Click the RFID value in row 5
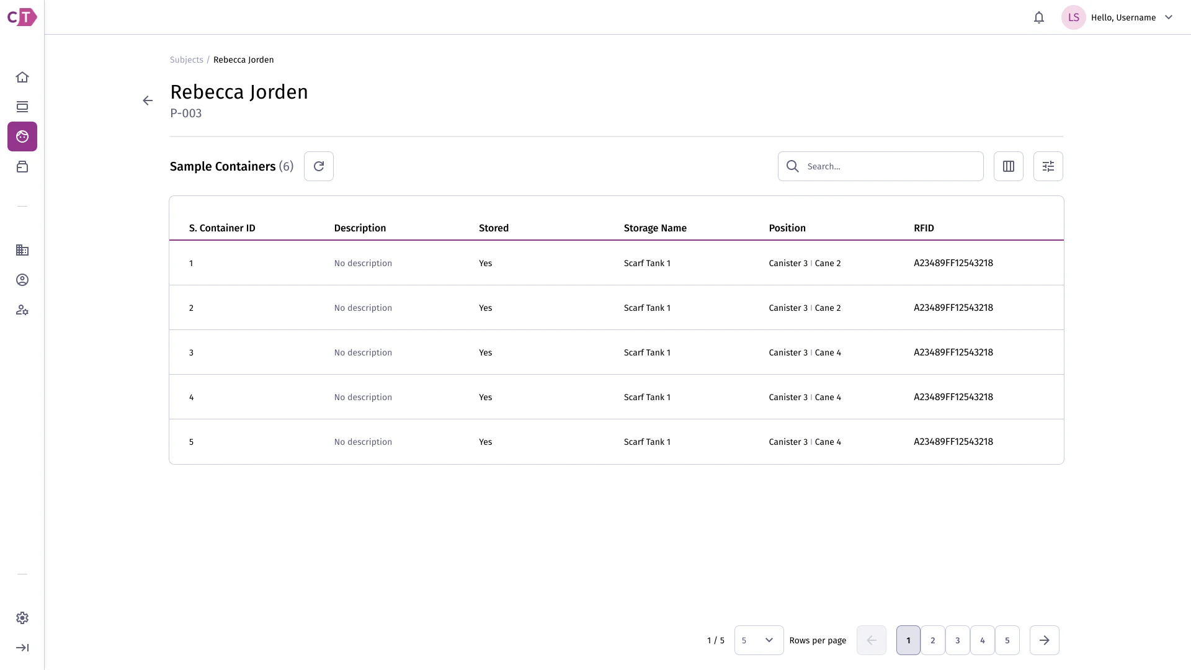The image size is (1191, 670). [953, 442]
